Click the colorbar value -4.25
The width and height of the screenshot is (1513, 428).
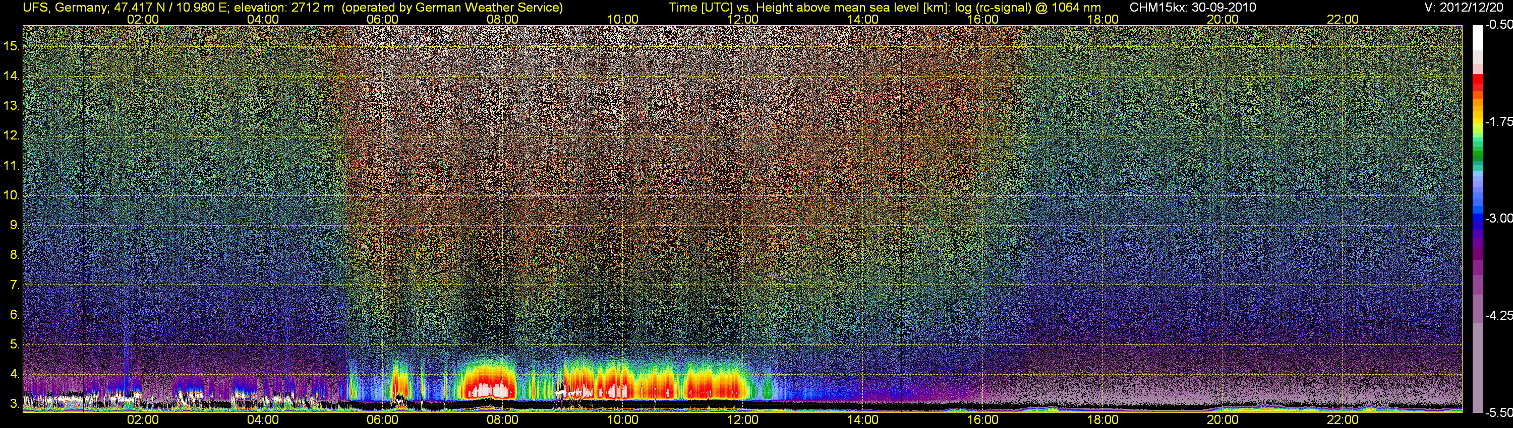(x=1499, y=315)
